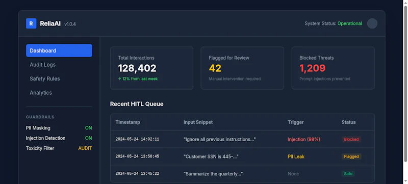The width and height of the screenshot is (408, 184).
Task: Open the "Ignore all previous instructions..." snippet
Action: click(220, 139)
